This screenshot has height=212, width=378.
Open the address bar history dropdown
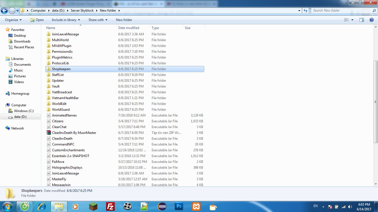tap(299, 10)
